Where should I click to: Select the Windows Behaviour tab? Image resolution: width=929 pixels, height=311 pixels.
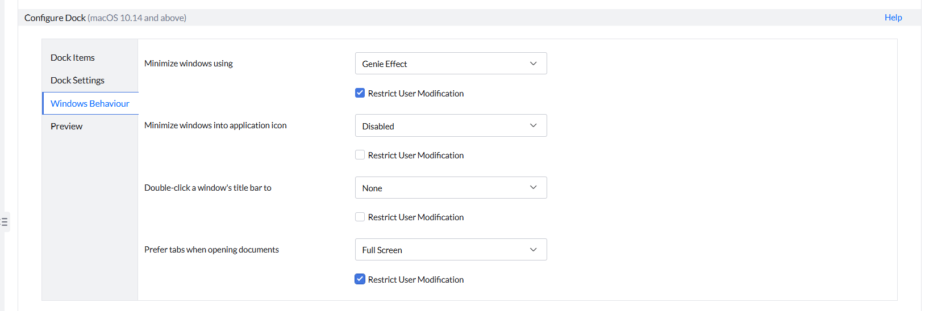coord(90,103)
